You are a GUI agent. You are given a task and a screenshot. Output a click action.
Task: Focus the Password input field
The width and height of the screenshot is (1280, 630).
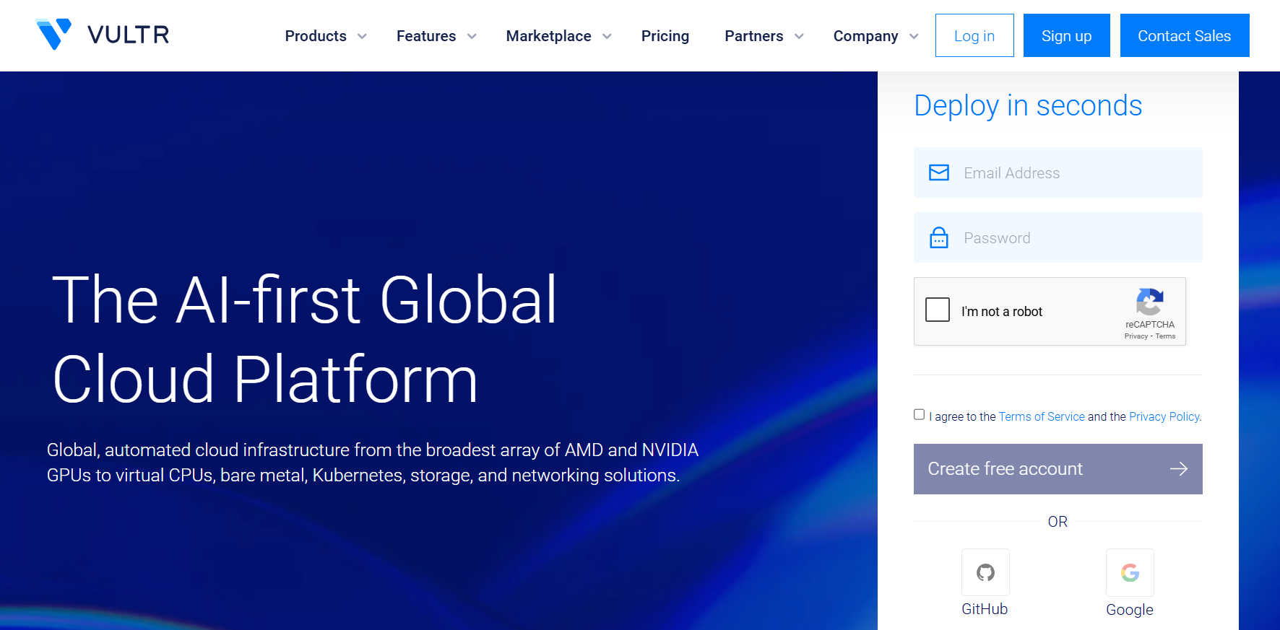(x=1058, y=237)
